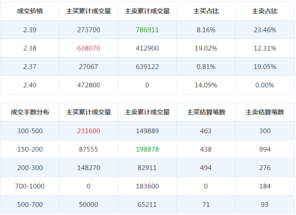Click the 主卖占比 column header
The image size is (296, 215).
[265, 11]
